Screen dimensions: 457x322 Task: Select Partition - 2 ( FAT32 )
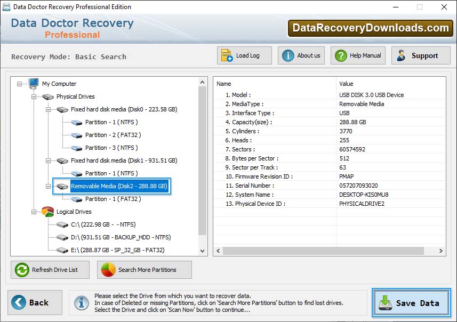click(113, 135)
